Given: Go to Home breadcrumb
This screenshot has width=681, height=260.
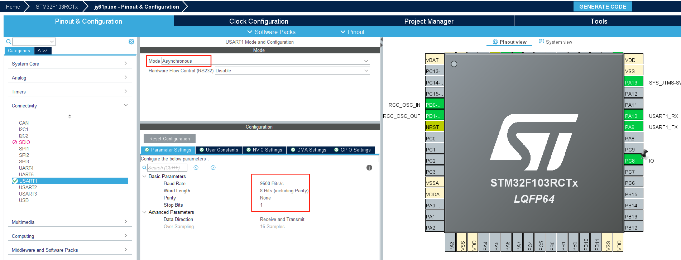Looking at the screenshot, I should click(x=13, y=6).
